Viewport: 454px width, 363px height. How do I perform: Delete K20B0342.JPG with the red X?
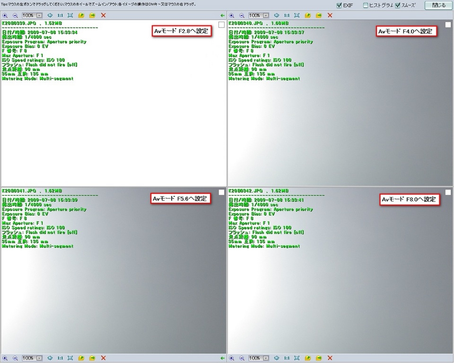pyautogui.click(x=330, y=358)
